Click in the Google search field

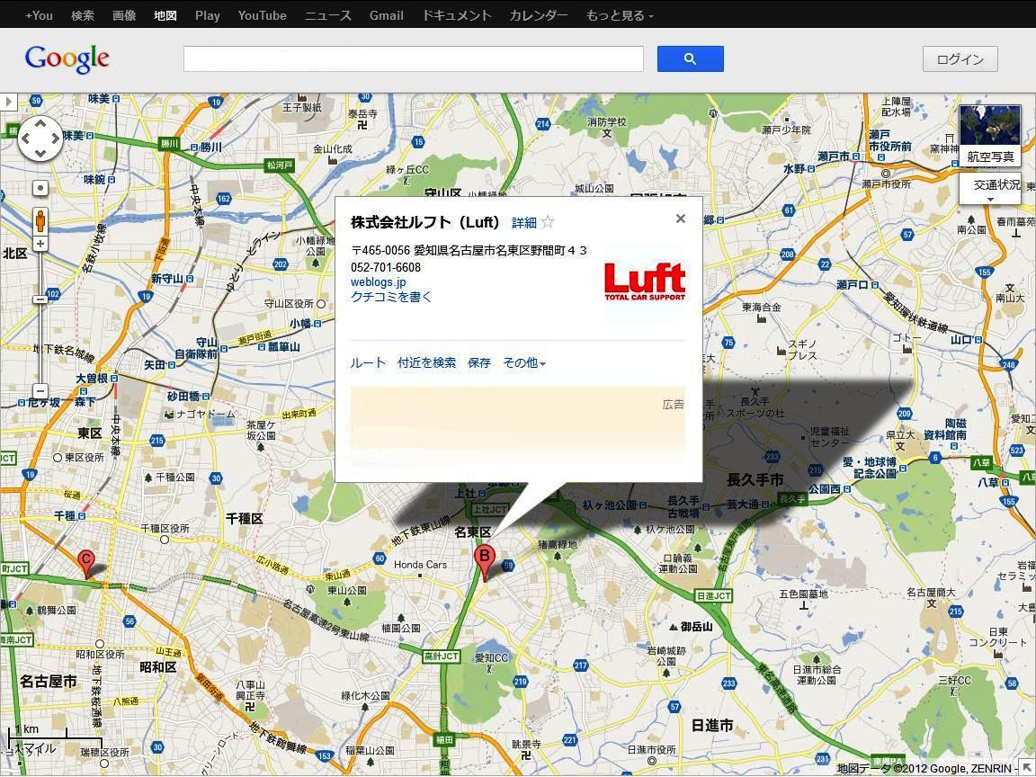pos(414,58)
